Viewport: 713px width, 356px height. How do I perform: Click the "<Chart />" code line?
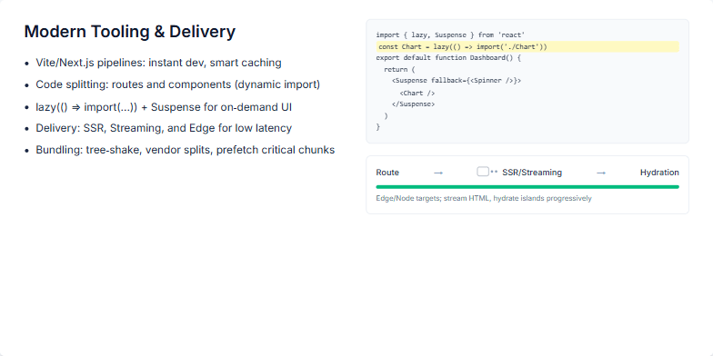tap(417, 93)
